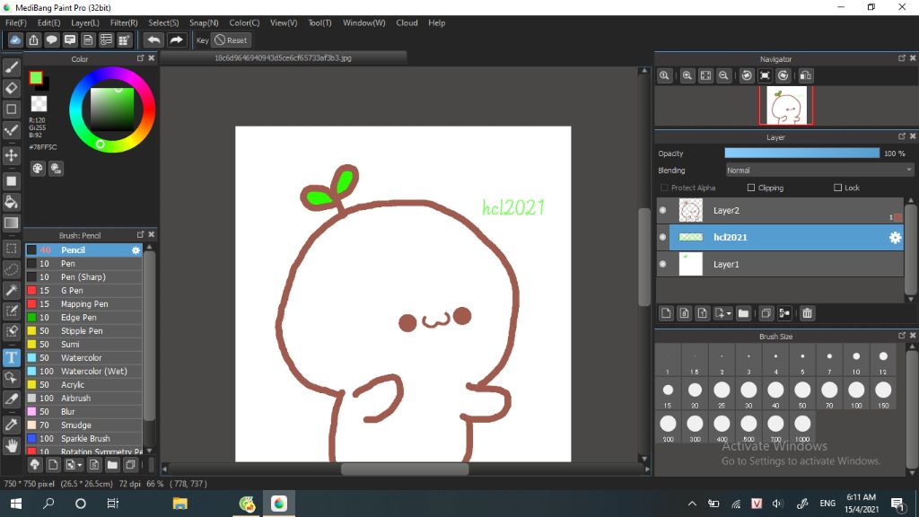The image size is (919, 517).
Task: Select the transparent color swatch
Action: coord(39,103)
